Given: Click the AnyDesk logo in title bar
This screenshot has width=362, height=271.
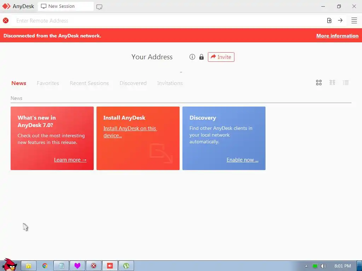Looking at the screenshot, I should click(6, 6).
